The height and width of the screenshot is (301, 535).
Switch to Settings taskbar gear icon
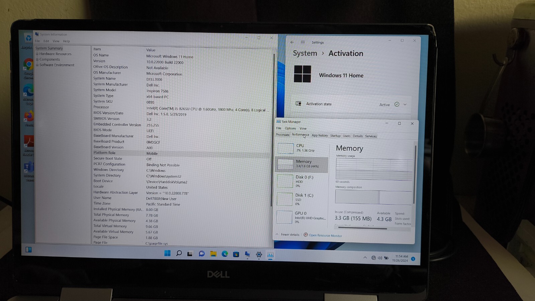point(259,255)
